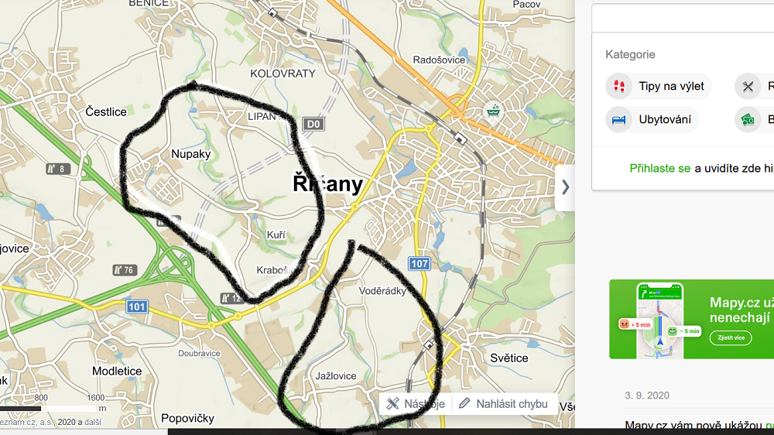
Task: Open the Nástroje tools menu
Action: [416, 404]
